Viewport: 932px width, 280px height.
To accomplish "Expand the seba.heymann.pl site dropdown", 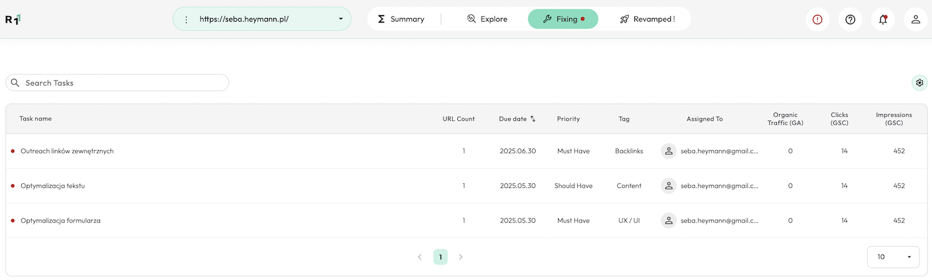I will click(340, 19).
